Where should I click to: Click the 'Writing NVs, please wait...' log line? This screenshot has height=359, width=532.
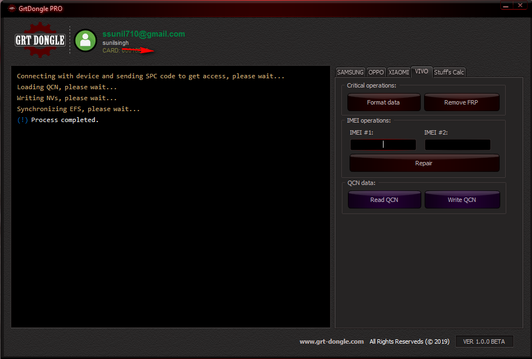[67, 98]
